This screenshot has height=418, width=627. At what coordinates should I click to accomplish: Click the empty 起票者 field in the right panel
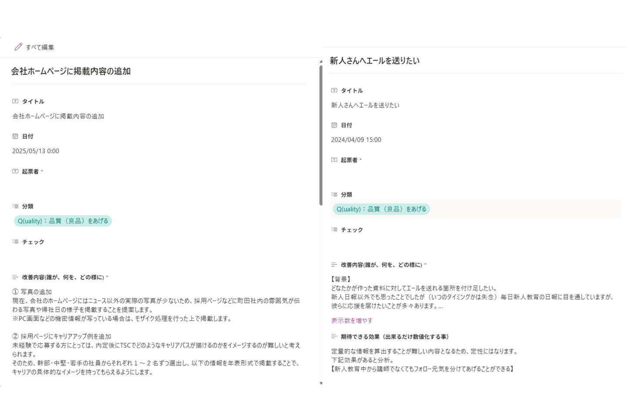pos(475,175)
